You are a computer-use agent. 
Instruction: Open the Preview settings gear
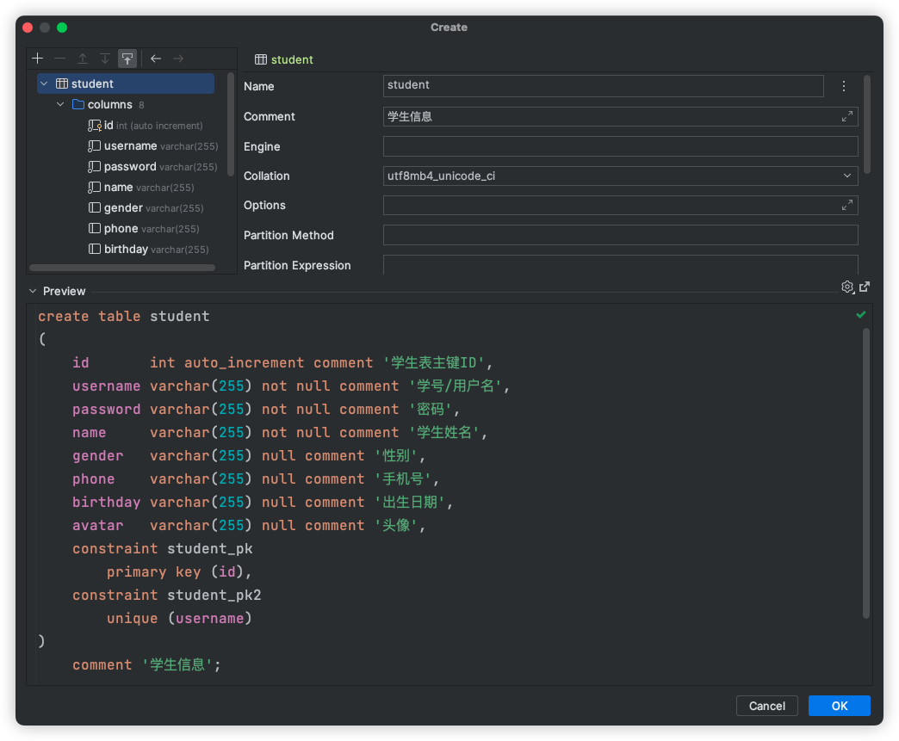tap(847, 287)
